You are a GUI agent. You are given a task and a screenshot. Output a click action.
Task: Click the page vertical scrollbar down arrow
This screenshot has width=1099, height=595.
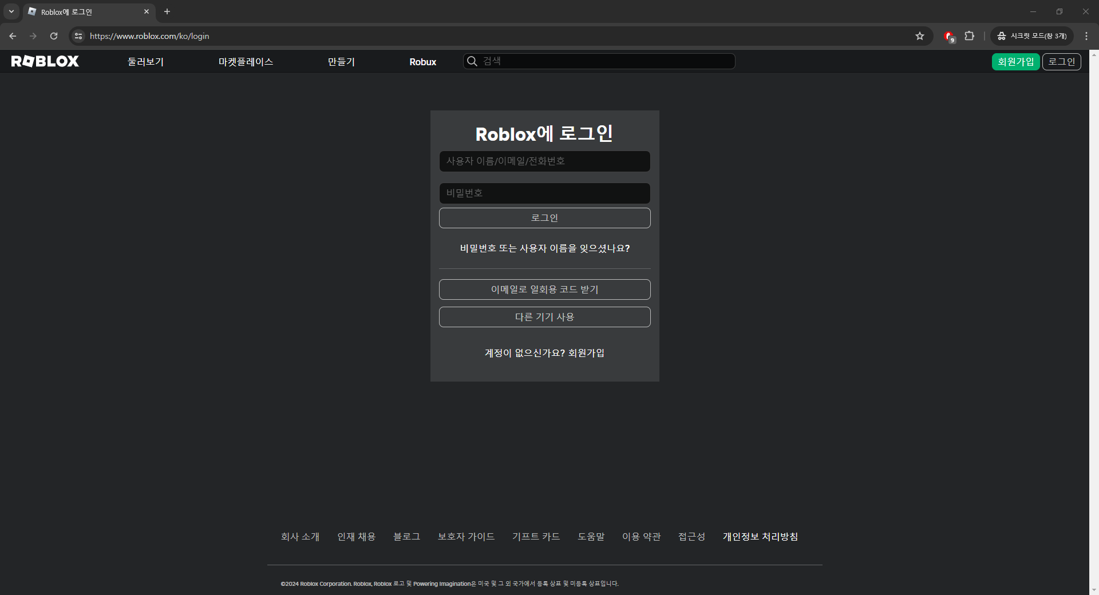click(x=1094, y=590)
